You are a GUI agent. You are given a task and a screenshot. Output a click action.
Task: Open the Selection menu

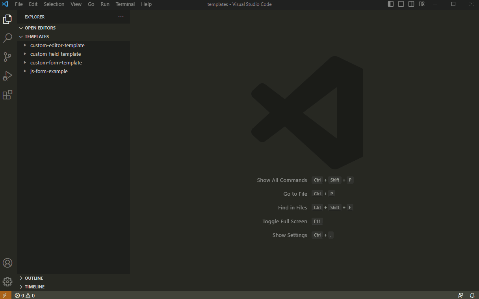[x=54, y=4]
